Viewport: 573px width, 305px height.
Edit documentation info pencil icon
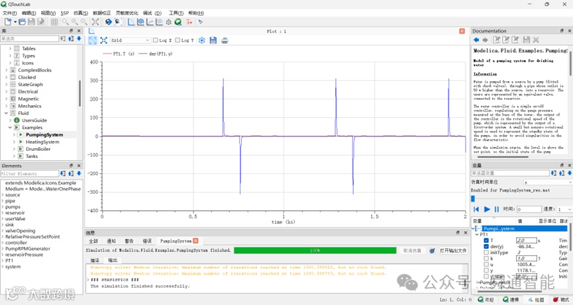tap(496, 40)
